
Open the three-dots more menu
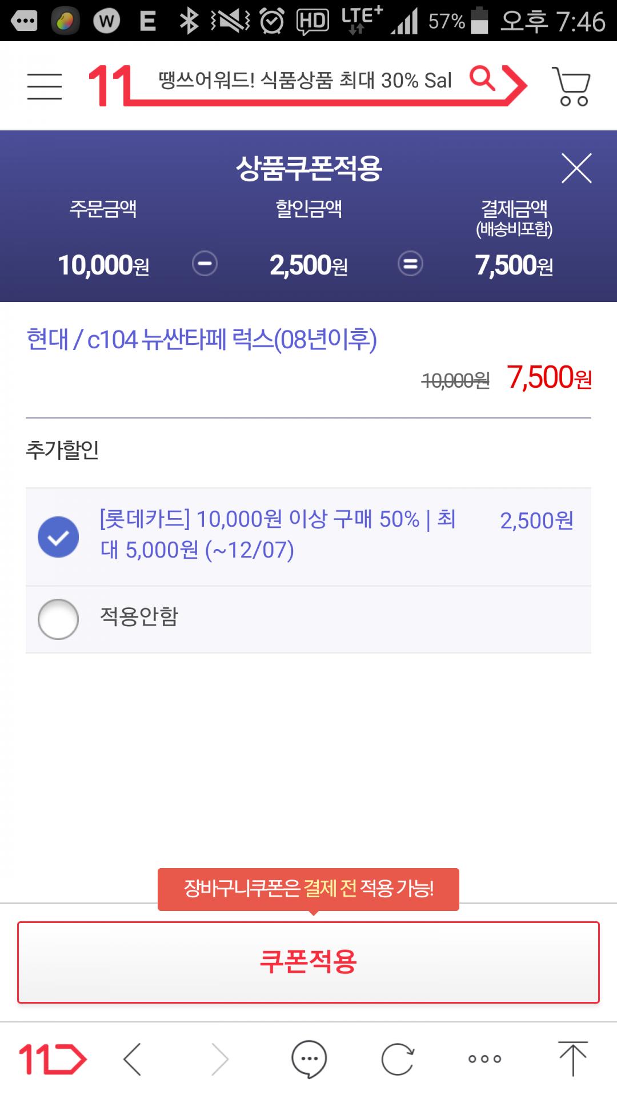point(484,1059)
